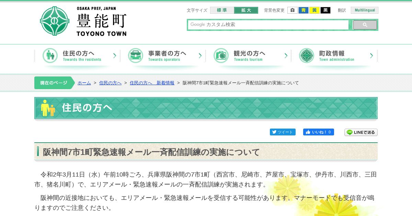Open 町政情報 Town administration menu
The height and width of the screenshot is (216, 412).
pyautogui.click(x=334, y=56)
